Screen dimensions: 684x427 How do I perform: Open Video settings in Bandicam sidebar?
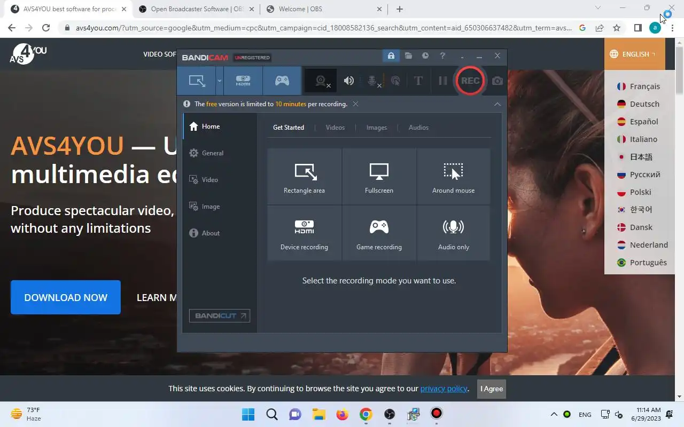pyautogui.click(x=220, y=180)
